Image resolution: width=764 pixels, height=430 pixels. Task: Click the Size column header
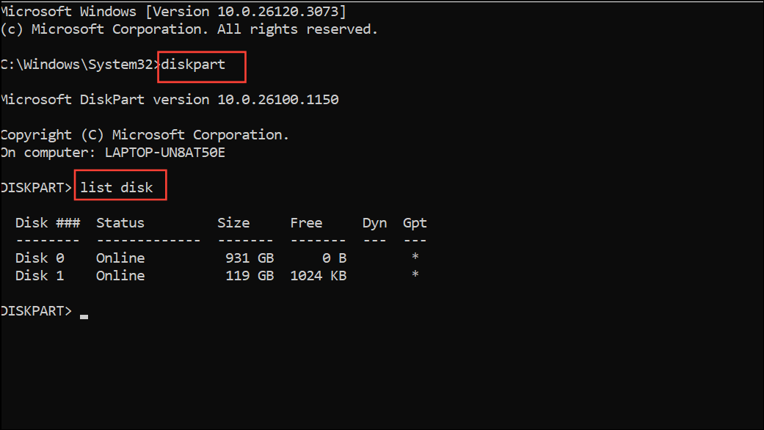233,222
